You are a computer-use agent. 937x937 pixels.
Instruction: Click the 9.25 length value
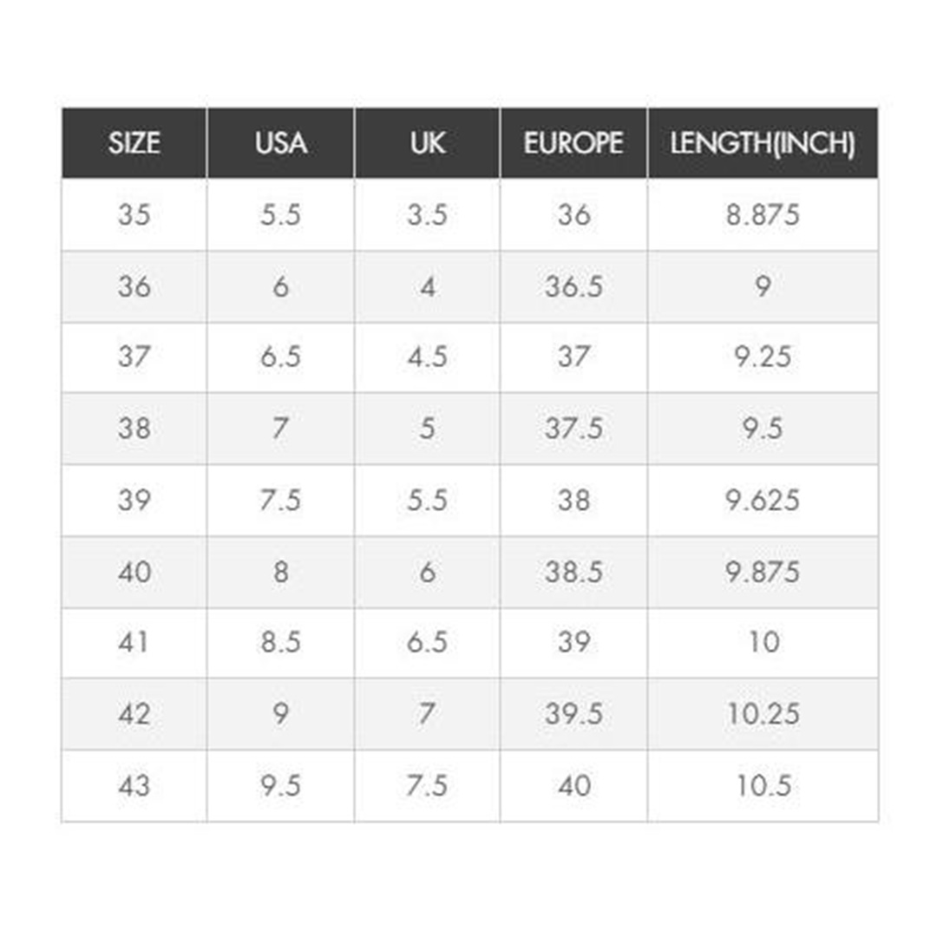[763, 357]
